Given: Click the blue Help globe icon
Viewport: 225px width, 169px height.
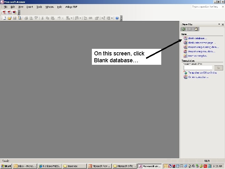Looking at the screenshot, I should click(x=117, y=18).
